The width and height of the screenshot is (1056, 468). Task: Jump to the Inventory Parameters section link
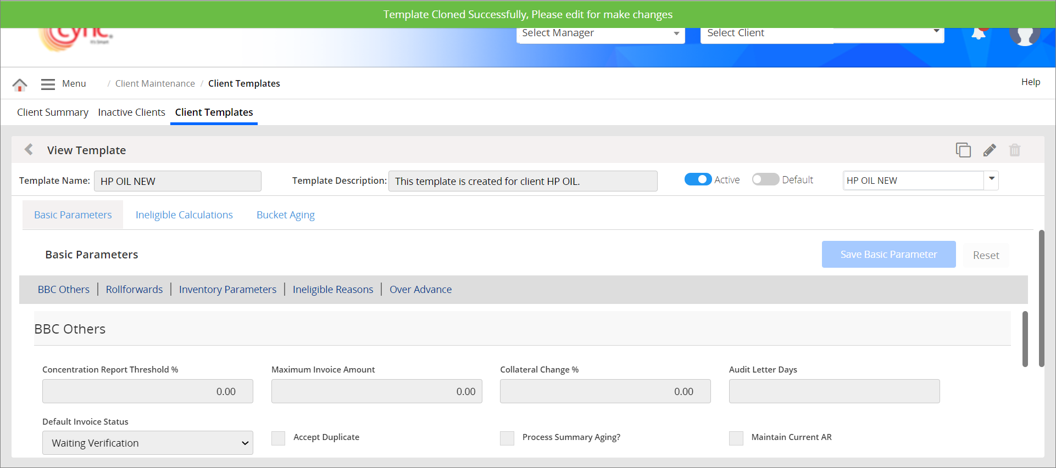coord(227,290)
